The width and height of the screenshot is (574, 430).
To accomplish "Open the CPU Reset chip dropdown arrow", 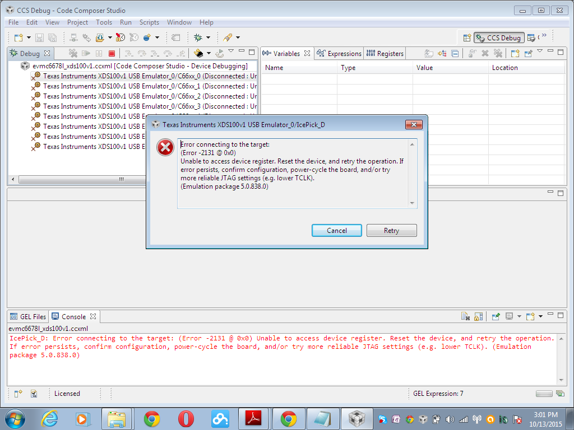I will pos(209,53).
